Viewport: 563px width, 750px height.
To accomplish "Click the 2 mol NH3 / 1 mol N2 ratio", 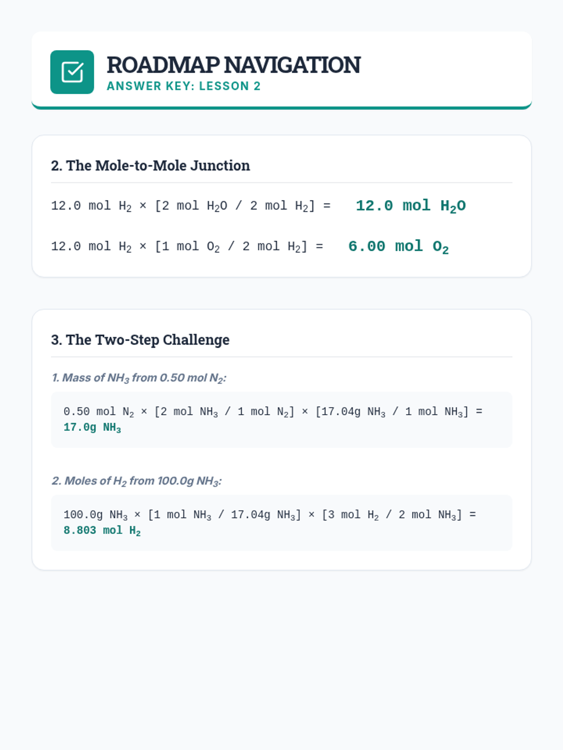I will [224, 412].
